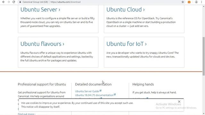Click the padlock site security icon
The width and height of the screenshot is (205, 115).
point(20,2)
